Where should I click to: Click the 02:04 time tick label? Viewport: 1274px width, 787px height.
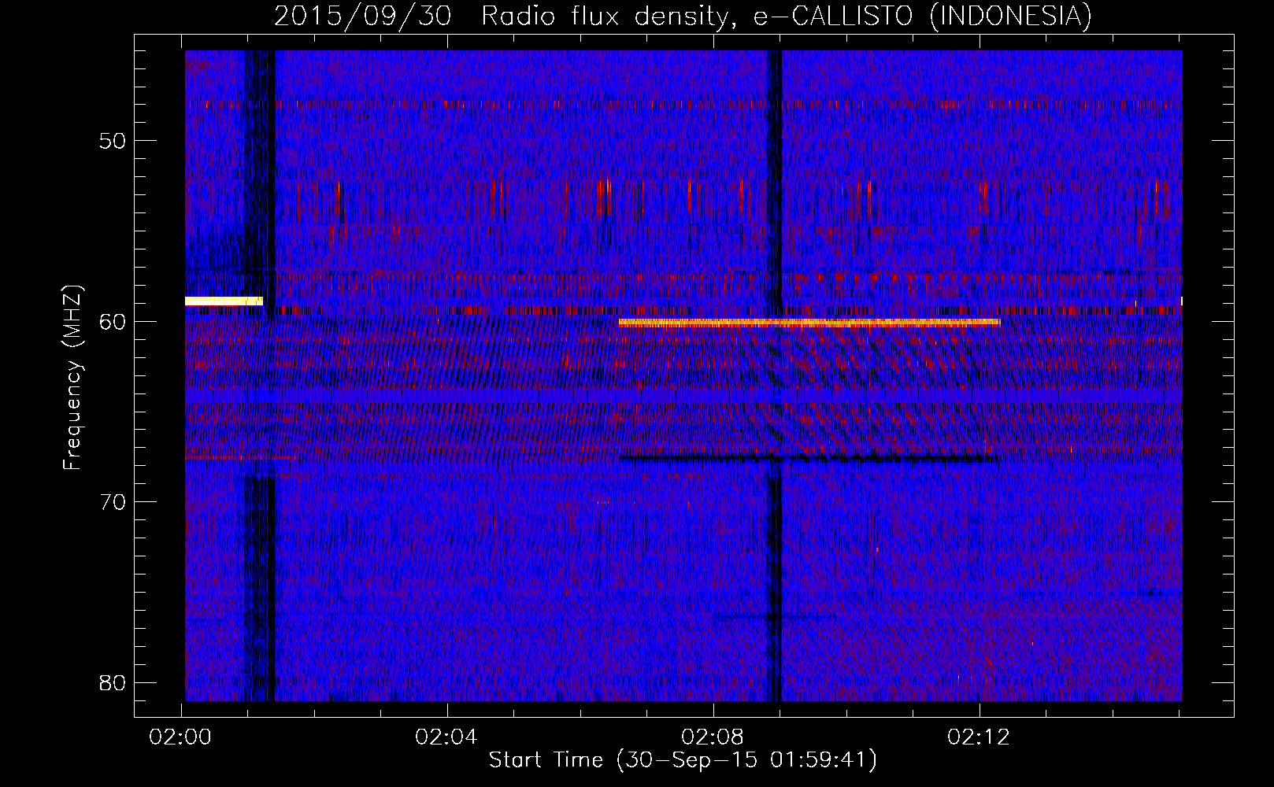[x=447, y=737]
